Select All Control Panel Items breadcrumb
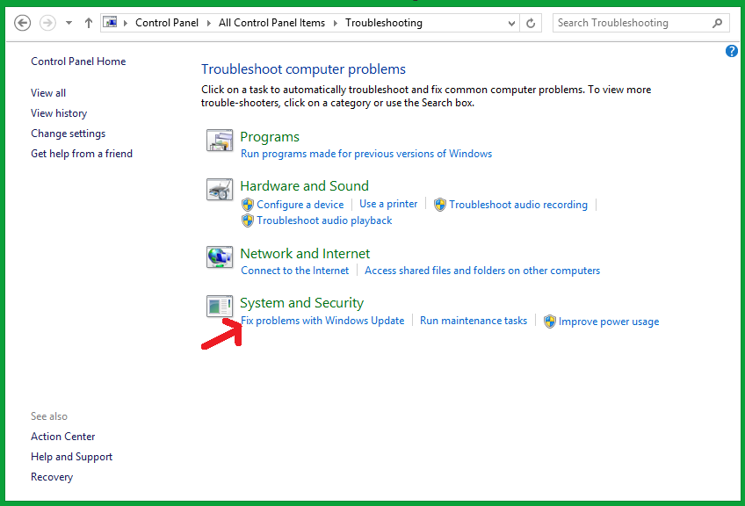Image resolution: width=745 pixels, height=506 pixels. click(271, 23)
